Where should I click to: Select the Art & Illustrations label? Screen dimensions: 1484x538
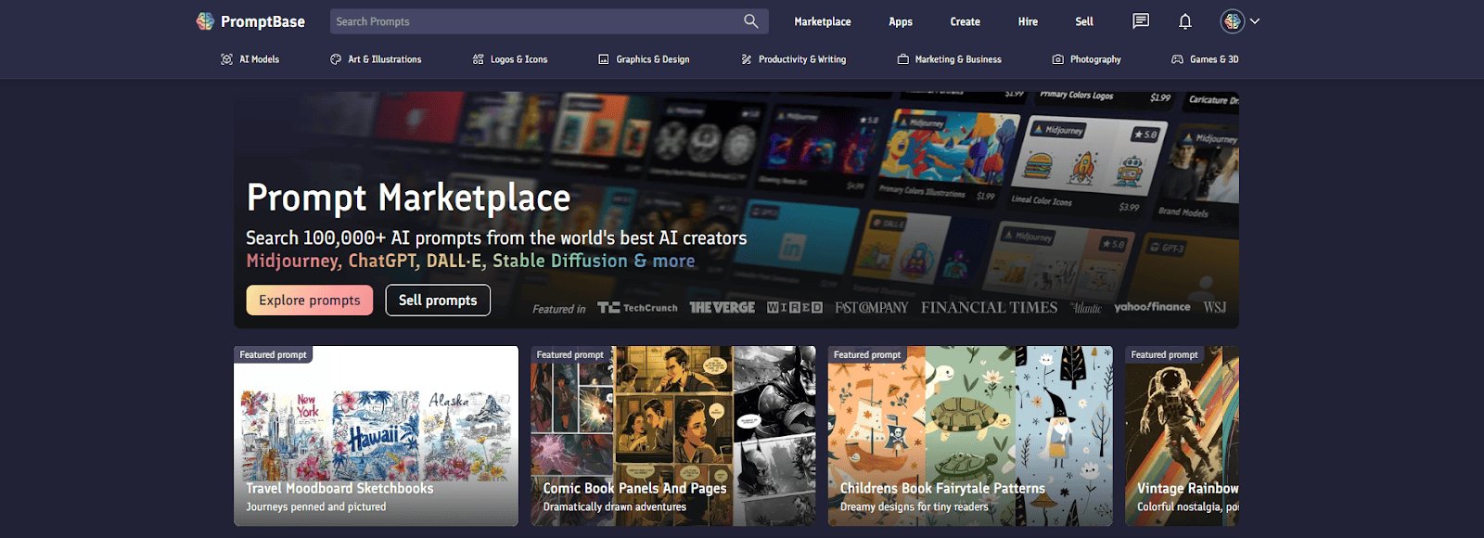tap(385, 59)
